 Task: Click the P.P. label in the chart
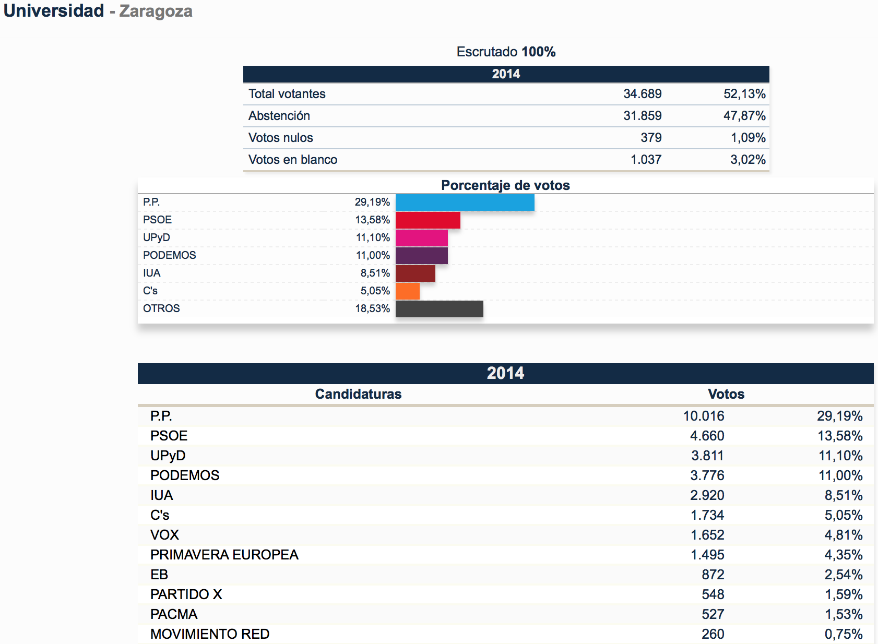click(151, 202)
